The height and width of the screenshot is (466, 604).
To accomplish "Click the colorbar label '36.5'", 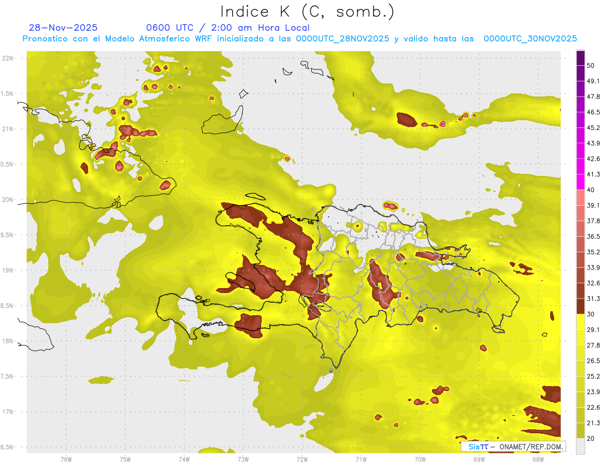I will point(593,236).
